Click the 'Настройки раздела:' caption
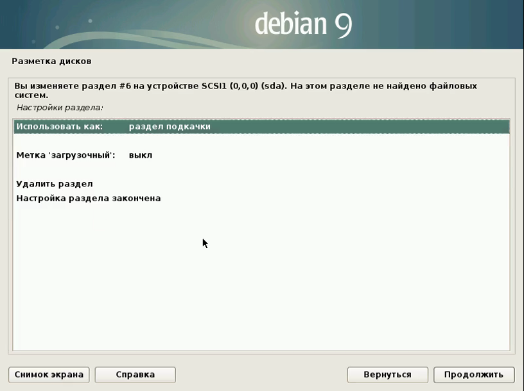The width and height of the screenshot is (524, 391). point(60,107)
